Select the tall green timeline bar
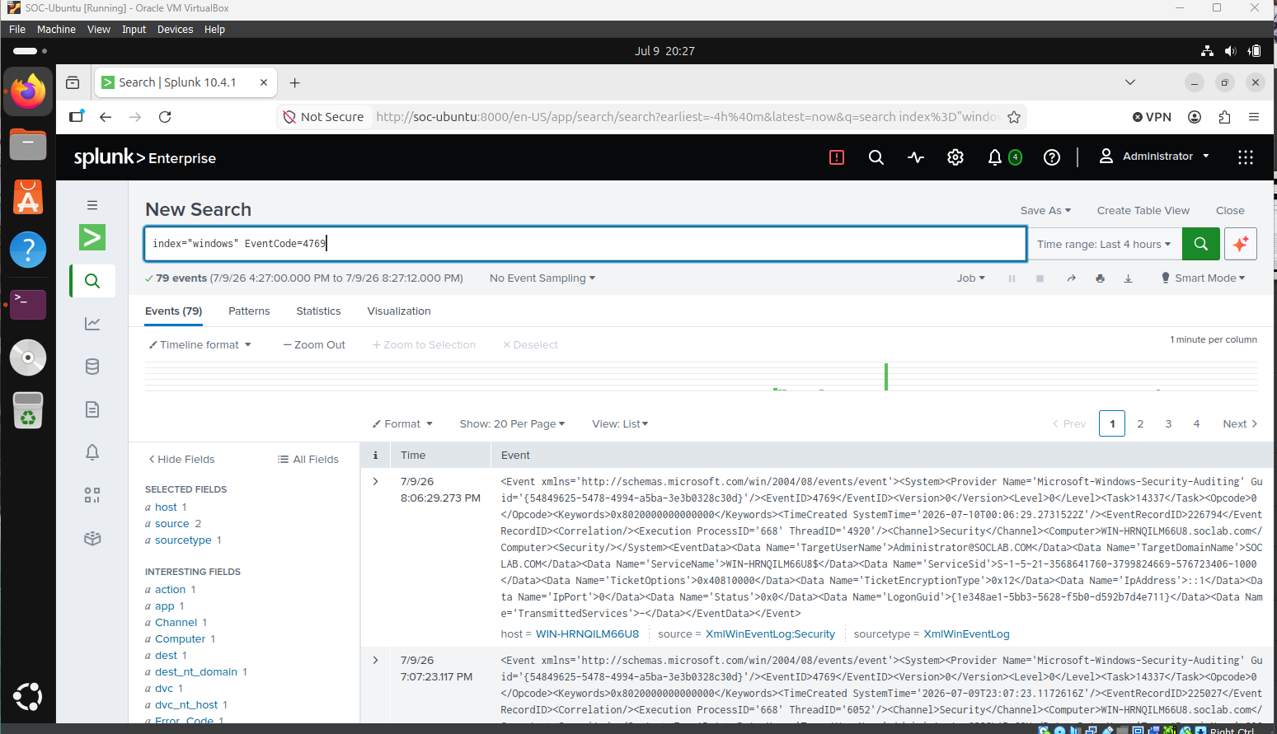Image resolution: width=1277 pixels, height=734 pixels. [886, 376]
